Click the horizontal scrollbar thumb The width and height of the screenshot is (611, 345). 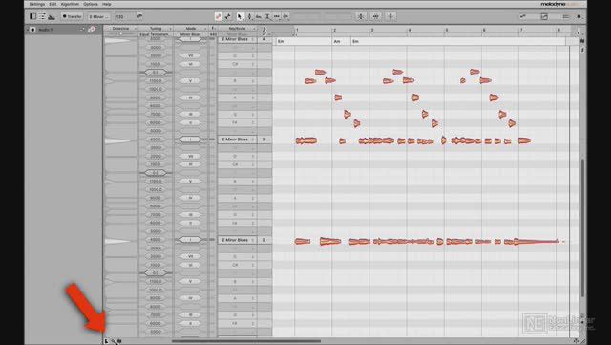[x=246, y=341]
